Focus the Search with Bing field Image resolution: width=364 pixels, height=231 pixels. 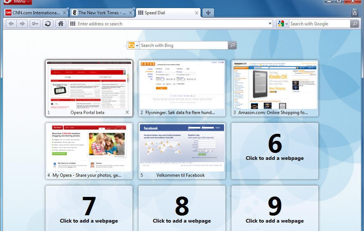click(x=184, y=45)
